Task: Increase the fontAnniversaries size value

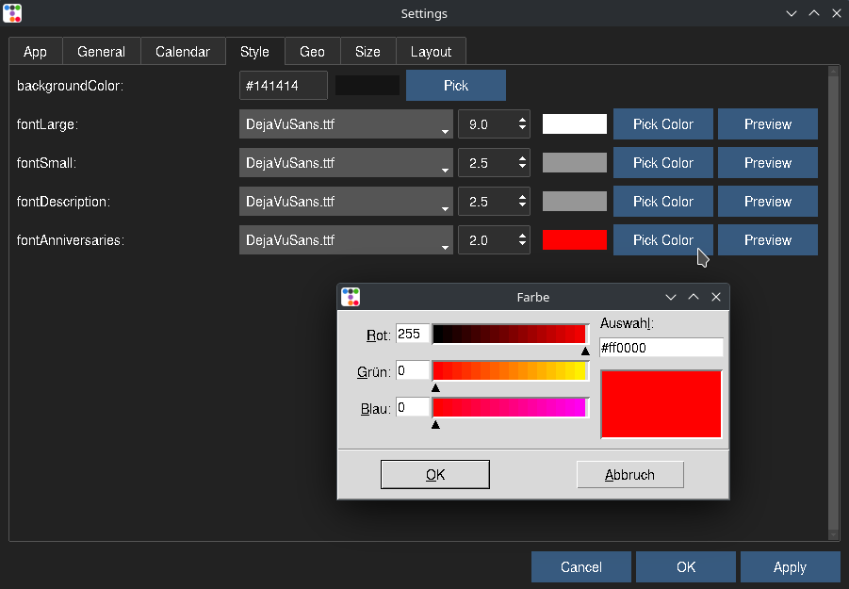Action: click(x=523, y=236)
